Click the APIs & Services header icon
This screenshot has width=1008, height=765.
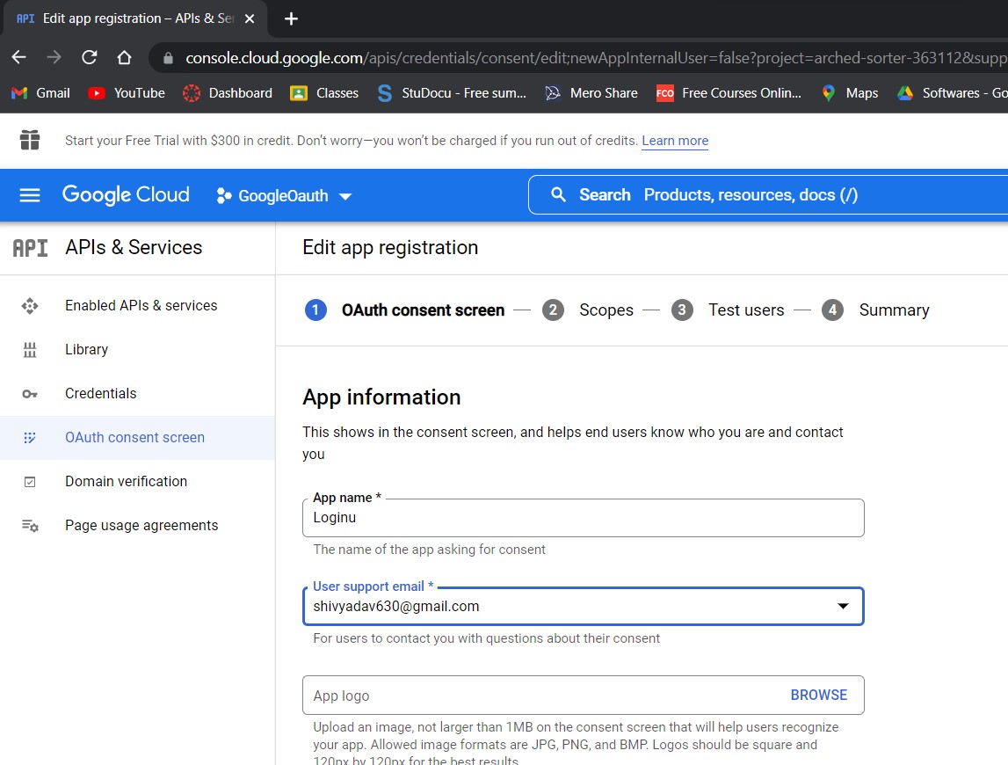click(x=29, y=247)
